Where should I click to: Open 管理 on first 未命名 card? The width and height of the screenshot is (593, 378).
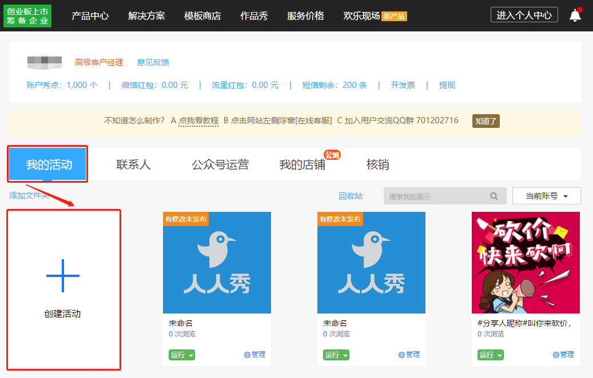click(x=255, y=355)
